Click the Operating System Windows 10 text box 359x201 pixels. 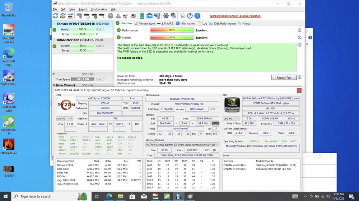[x=261, y=148]
